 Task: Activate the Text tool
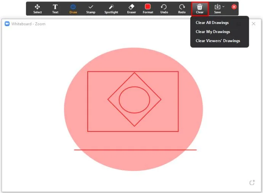tap(55, 9)
